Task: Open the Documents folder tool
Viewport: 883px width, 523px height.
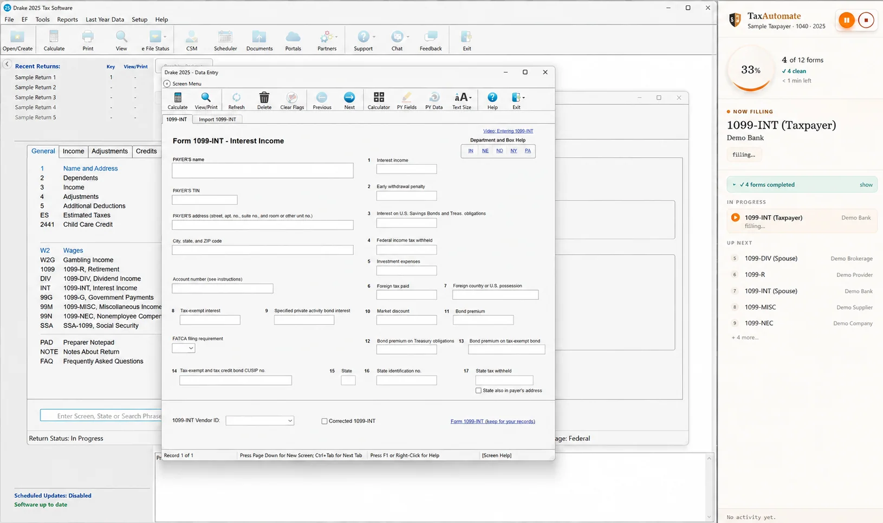Action: [259, 41]
